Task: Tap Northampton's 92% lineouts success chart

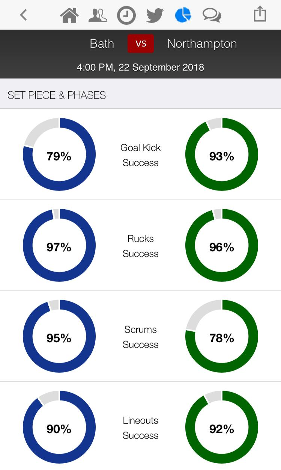Action: pos(222,427)
